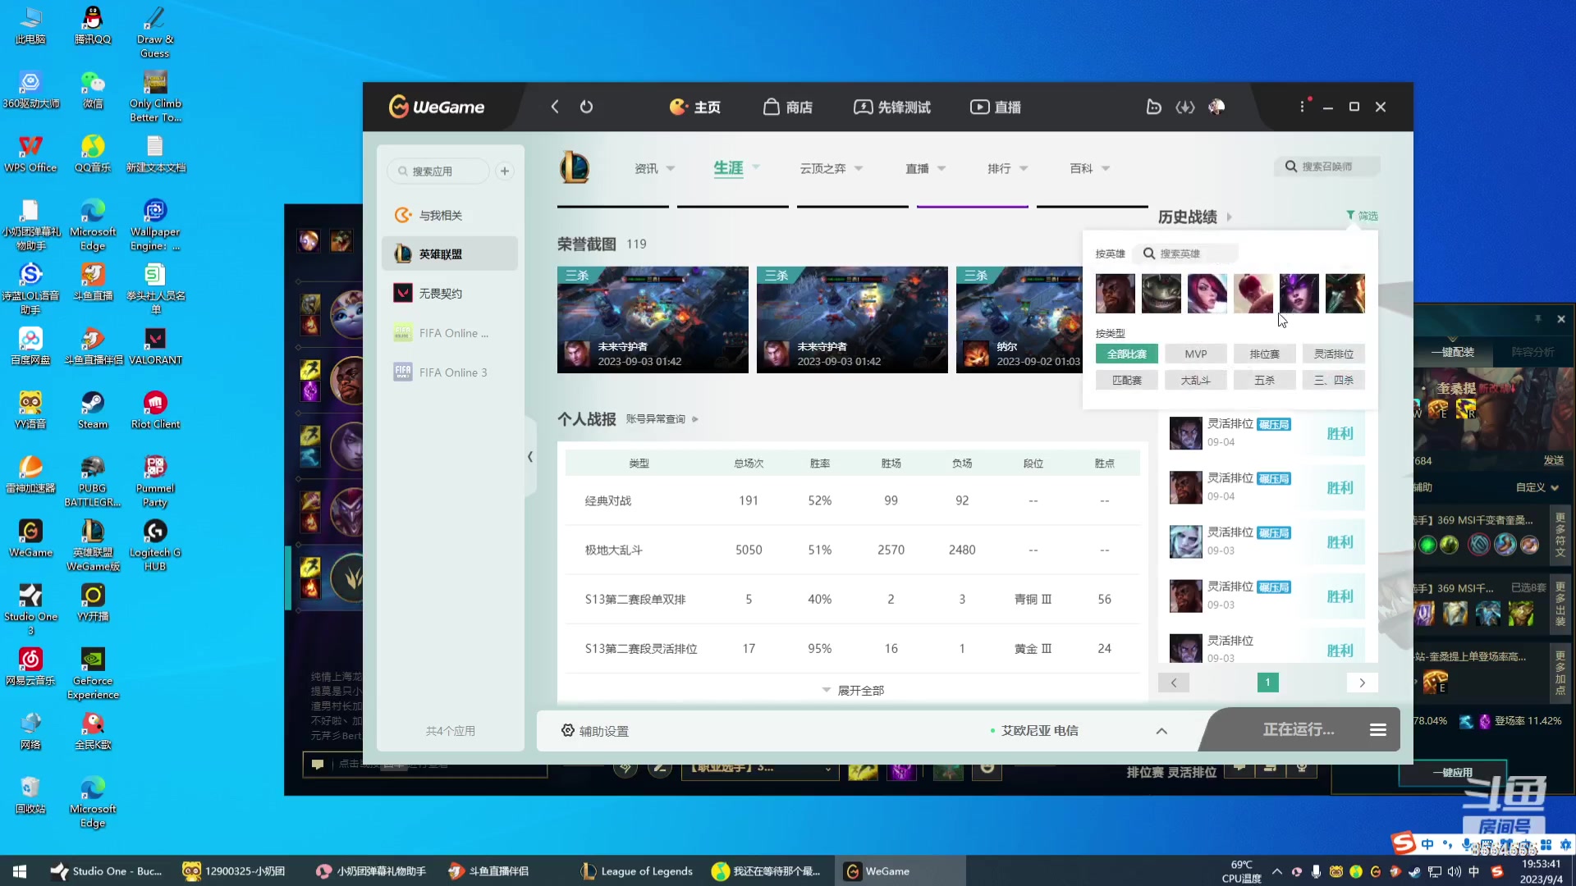Open PUBG BATTLEGROUNDS desktop icon
Viewport: 1576px width, 886px height.
click(x=93, y=480)
